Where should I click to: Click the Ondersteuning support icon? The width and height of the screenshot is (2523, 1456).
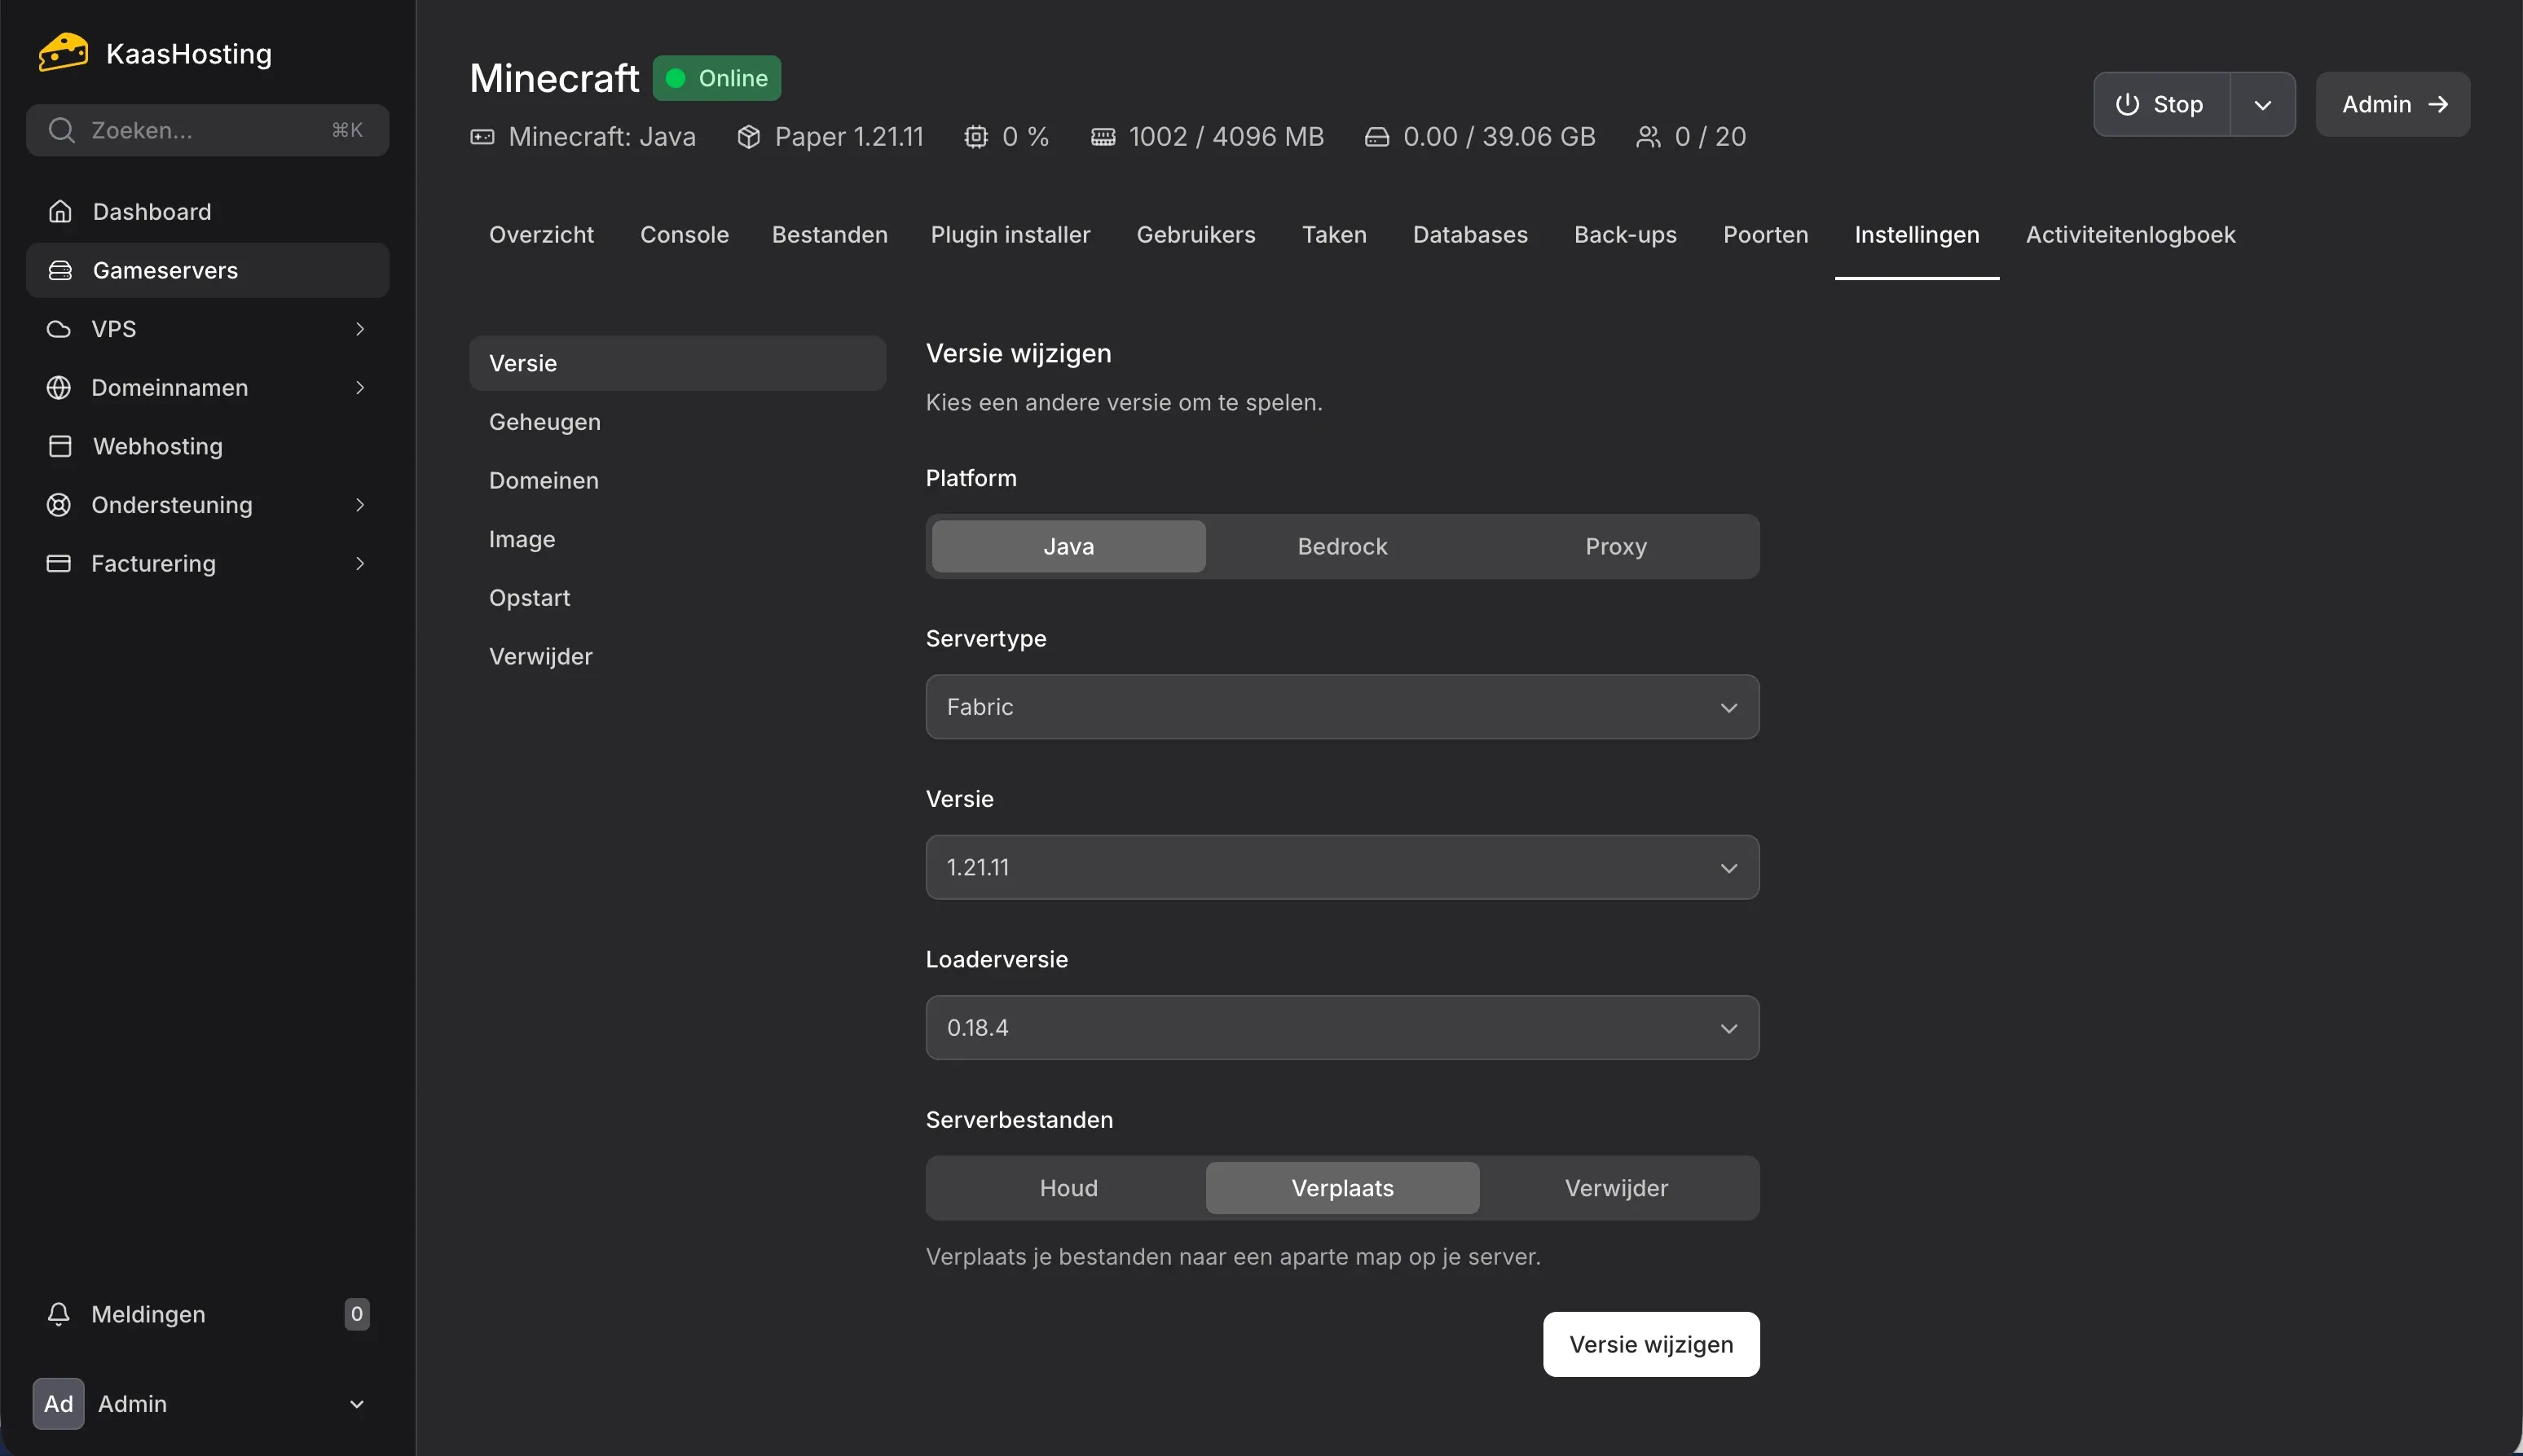(59, 505)
